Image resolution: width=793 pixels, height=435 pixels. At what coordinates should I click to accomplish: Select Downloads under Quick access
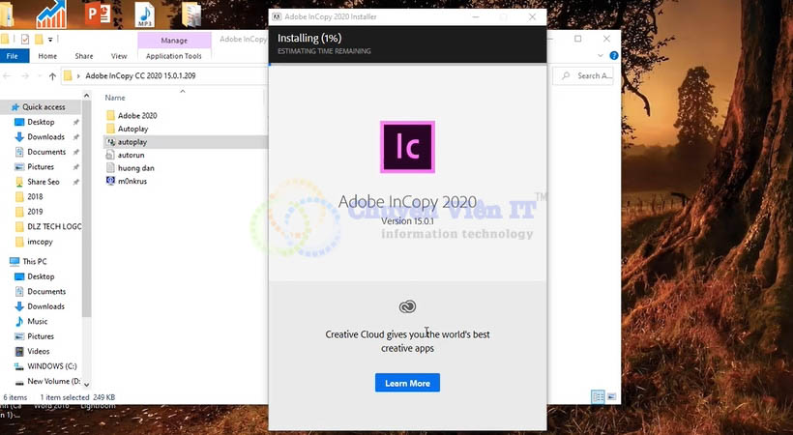pos(45,137)
